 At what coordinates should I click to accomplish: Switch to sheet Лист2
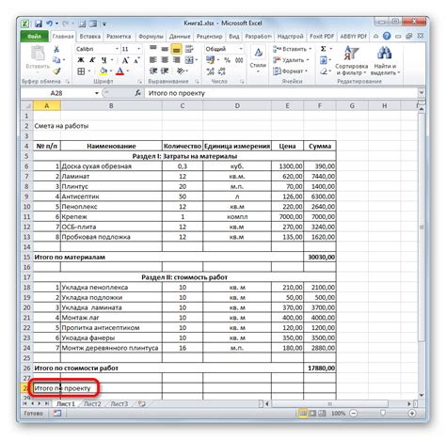pos(92,404)
